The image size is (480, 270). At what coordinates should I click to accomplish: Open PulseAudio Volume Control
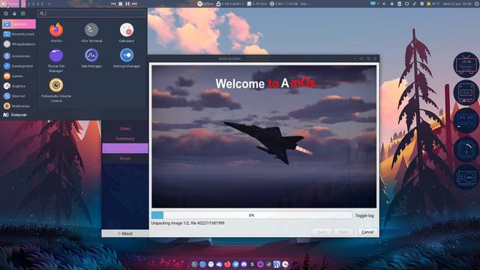[56, 90]
